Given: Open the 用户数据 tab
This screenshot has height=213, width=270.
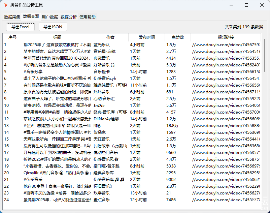Looking at the screenshot, I should [50, 17].
